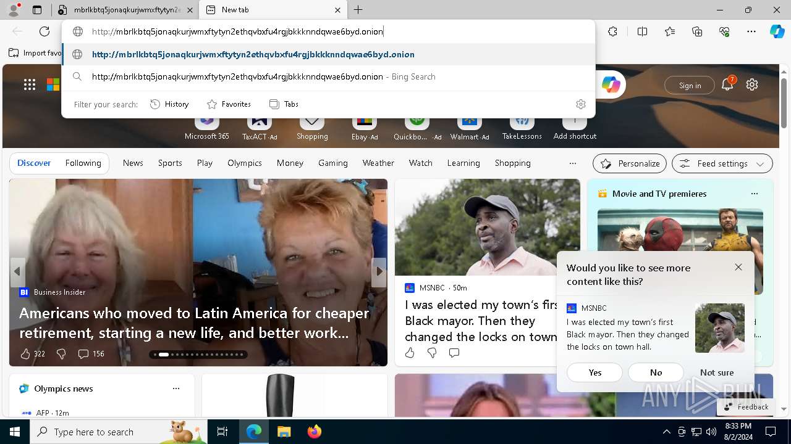Switch to Discover feed tab

pyautogui.click(x=34, y=163)
